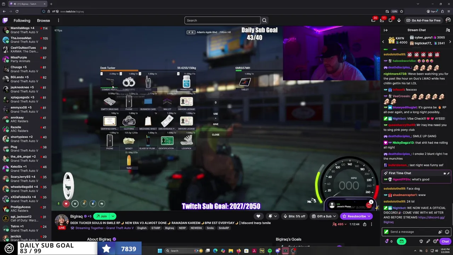The image size is (453, 255).
Task: Click the Join button
Action: pos(101,216)
